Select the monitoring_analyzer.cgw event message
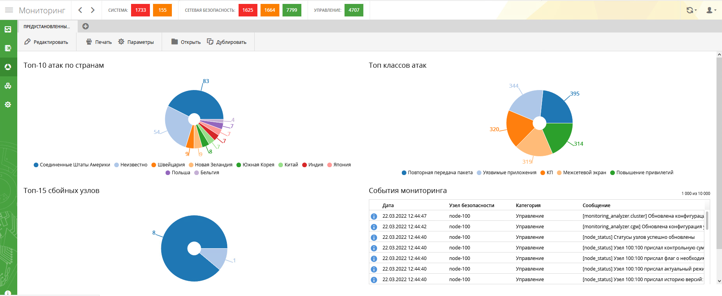The image size is (722, 296). [x=643, y=227]
